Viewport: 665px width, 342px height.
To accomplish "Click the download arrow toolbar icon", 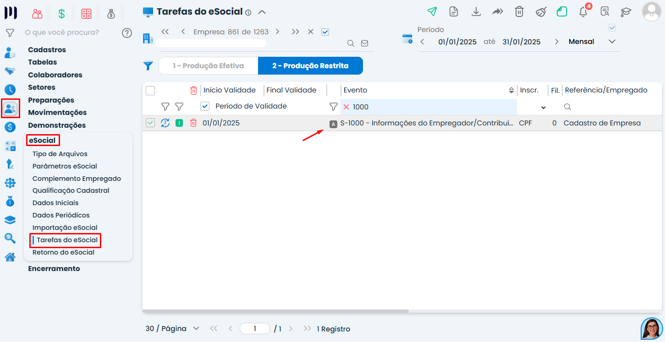I will click(476, 11).
